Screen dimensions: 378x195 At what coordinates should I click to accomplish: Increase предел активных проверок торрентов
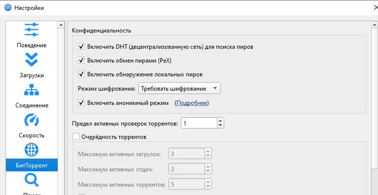pyautogui.click(x=220, y=121)
